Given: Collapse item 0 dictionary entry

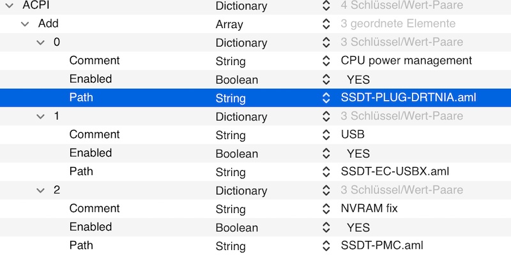Looking at the screenshot, I should coord(41,43).
